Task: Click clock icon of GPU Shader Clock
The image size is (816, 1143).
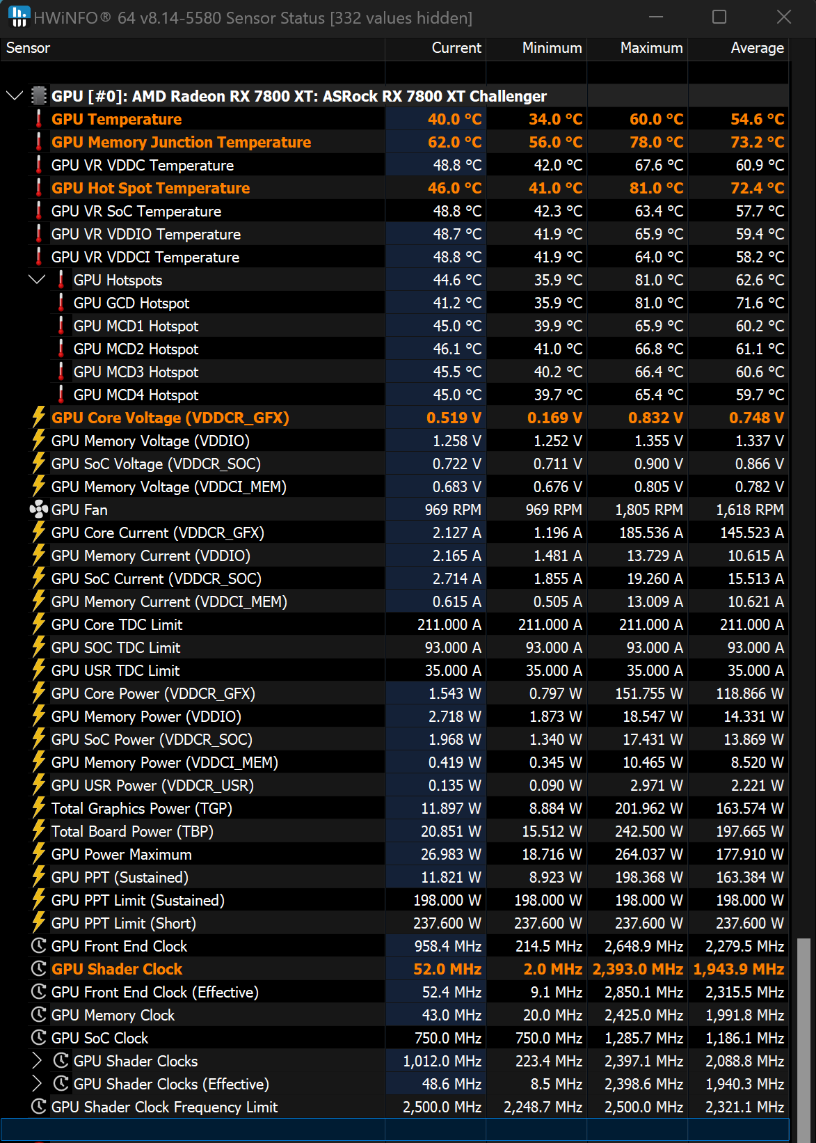Action: pyautogui.click(x=39, y=968)
